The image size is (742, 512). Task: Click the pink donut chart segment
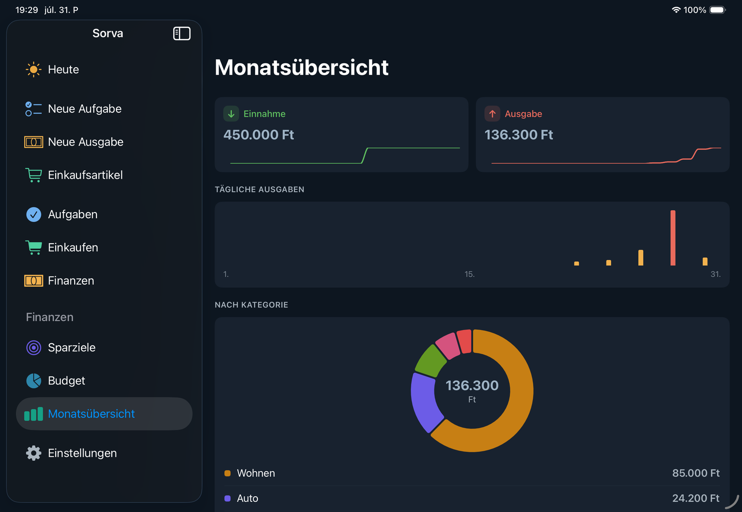(448, 345)
